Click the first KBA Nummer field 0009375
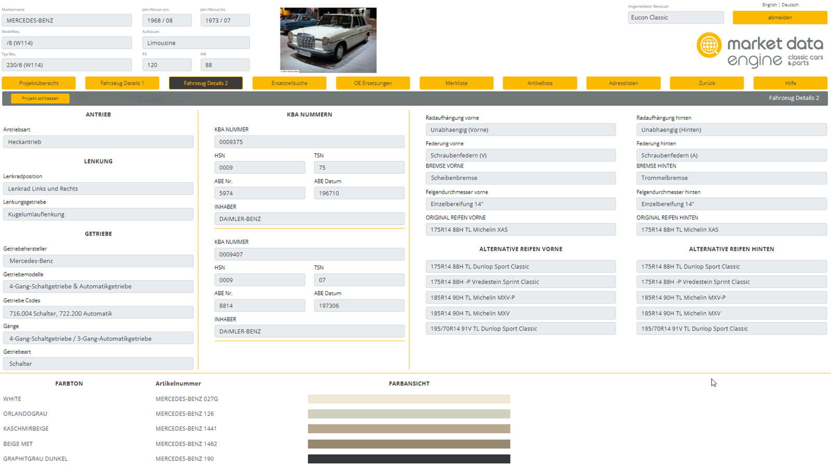The height and width of the screenshot is (467, 831). coord(309,142)
